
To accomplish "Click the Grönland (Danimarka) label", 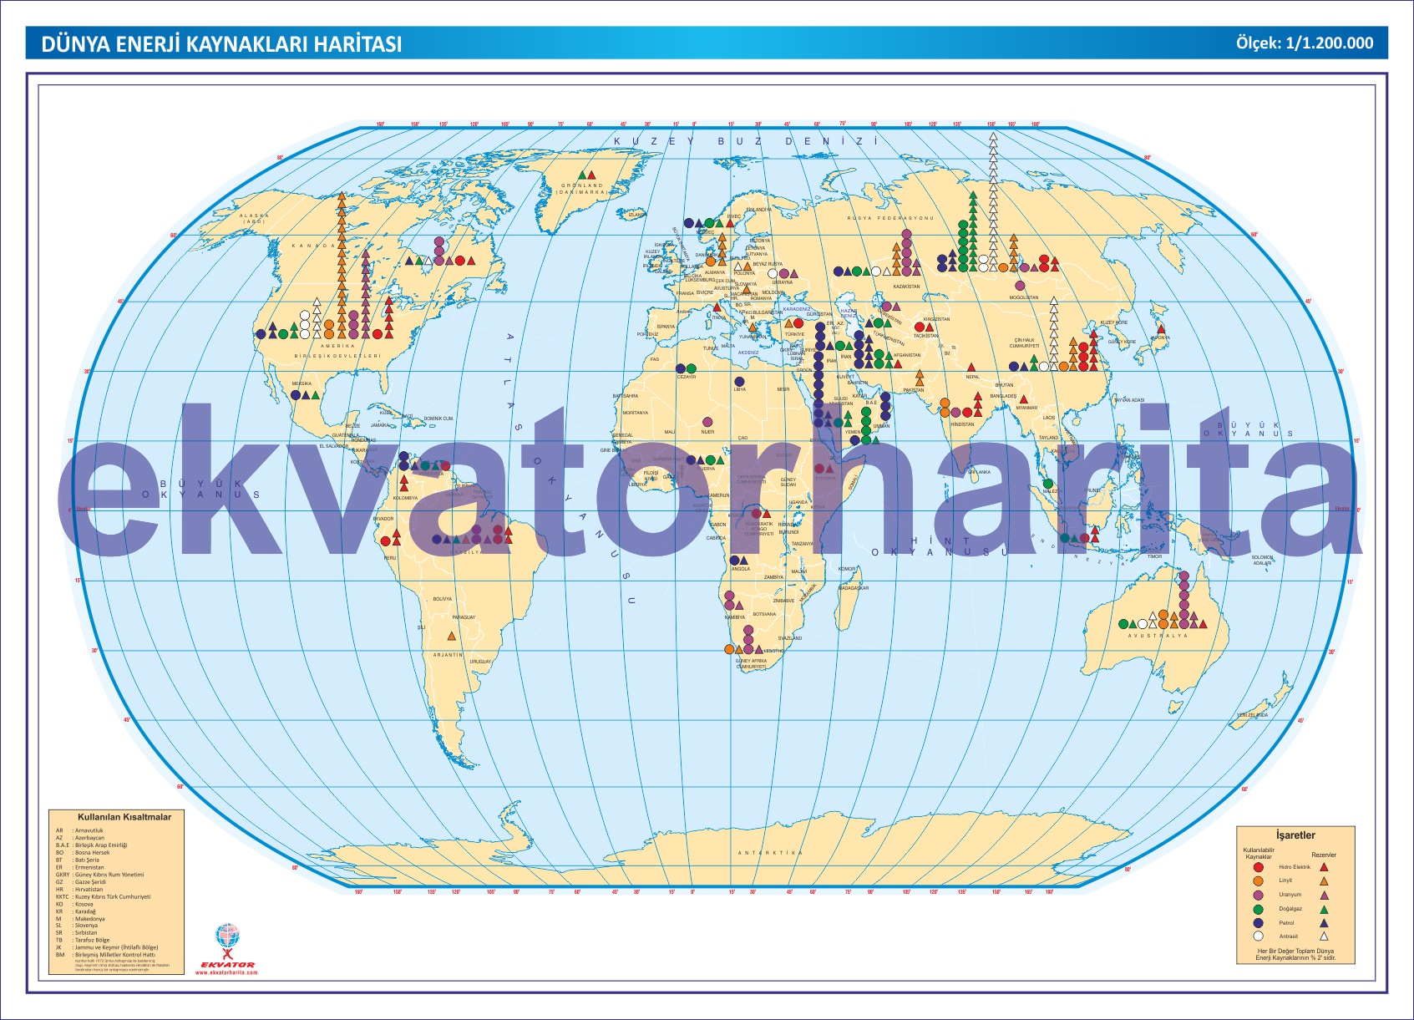I will tap(582, 189).
